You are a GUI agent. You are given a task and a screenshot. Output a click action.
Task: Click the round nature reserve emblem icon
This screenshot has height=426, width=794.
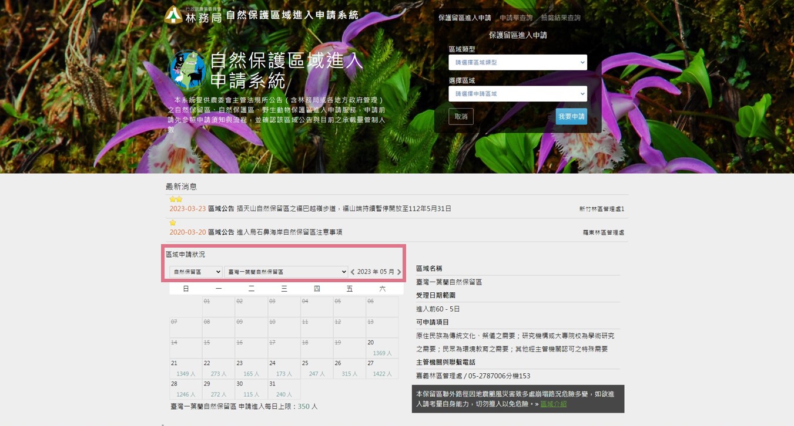[186, 69]
